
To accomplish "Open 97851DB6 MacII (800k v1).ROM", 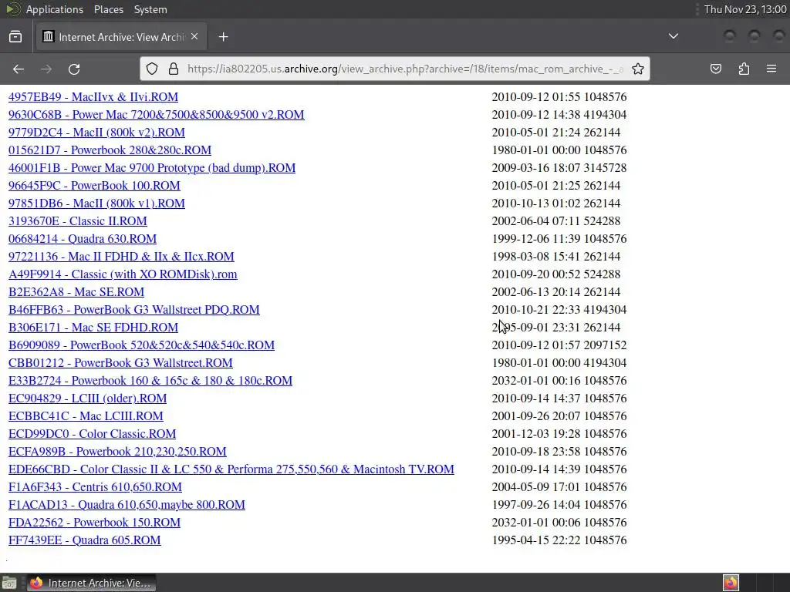I will [96, 203].
